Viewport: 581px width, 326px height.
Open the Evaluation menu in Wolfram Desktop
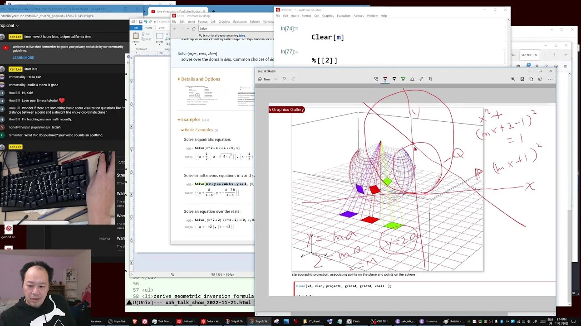(x=344, y=16)
